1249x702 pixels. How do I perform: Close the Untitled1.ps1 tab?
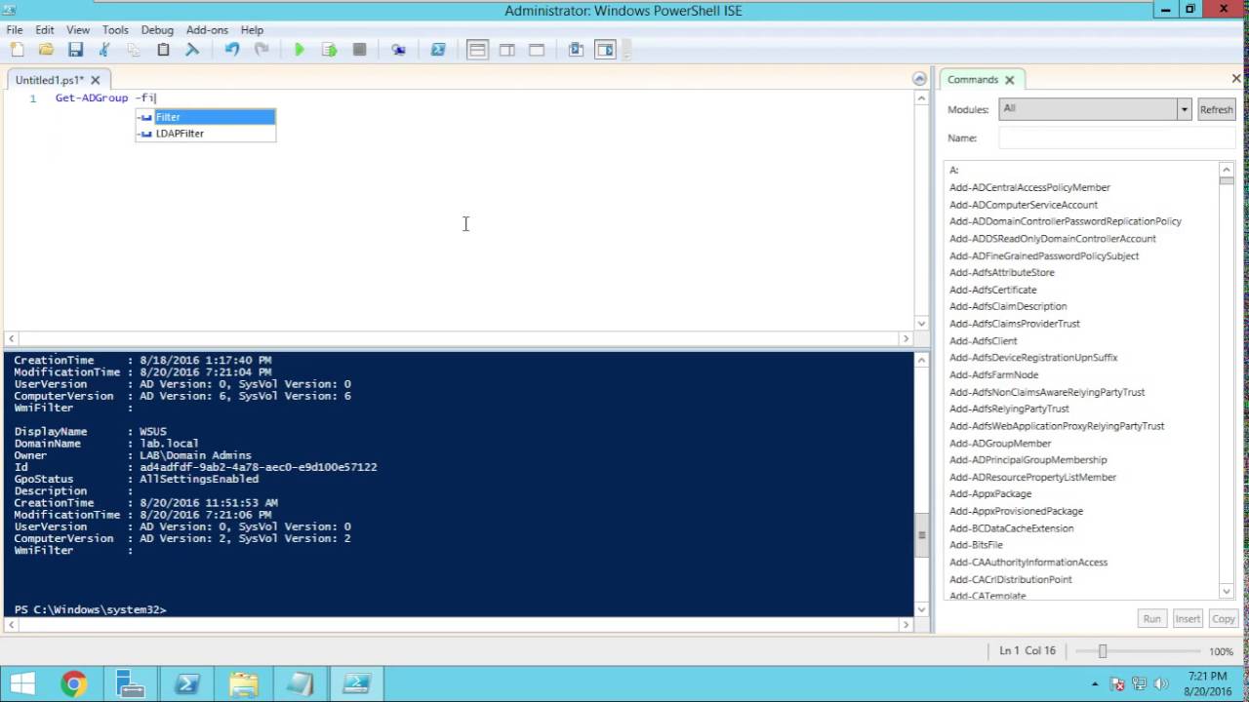(x=96, y=80)
